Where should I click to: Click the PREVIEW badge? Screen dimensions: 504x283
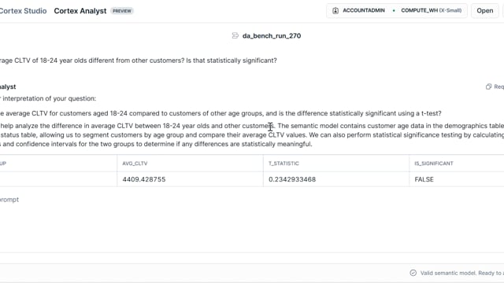pos(122,11)
